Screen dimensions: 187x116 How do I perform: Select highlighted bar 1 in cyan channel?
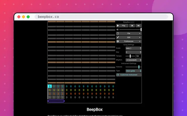click(x=50, y=86)
